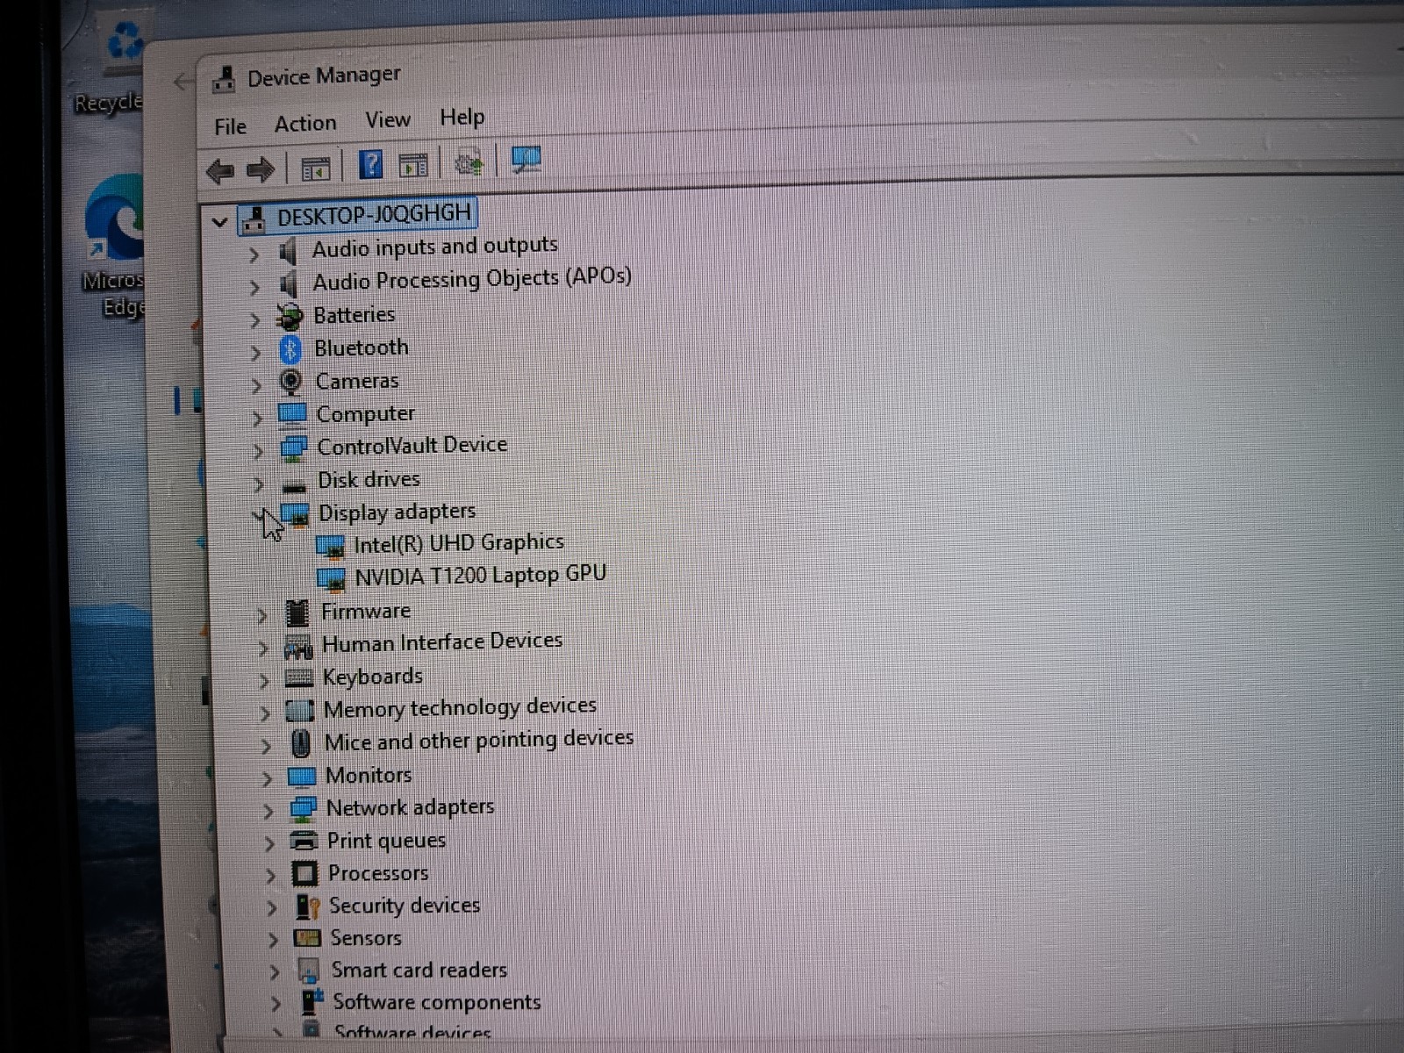Screen dimensions: 1404x1053
Task: Open the File menu
Action: 230,127
